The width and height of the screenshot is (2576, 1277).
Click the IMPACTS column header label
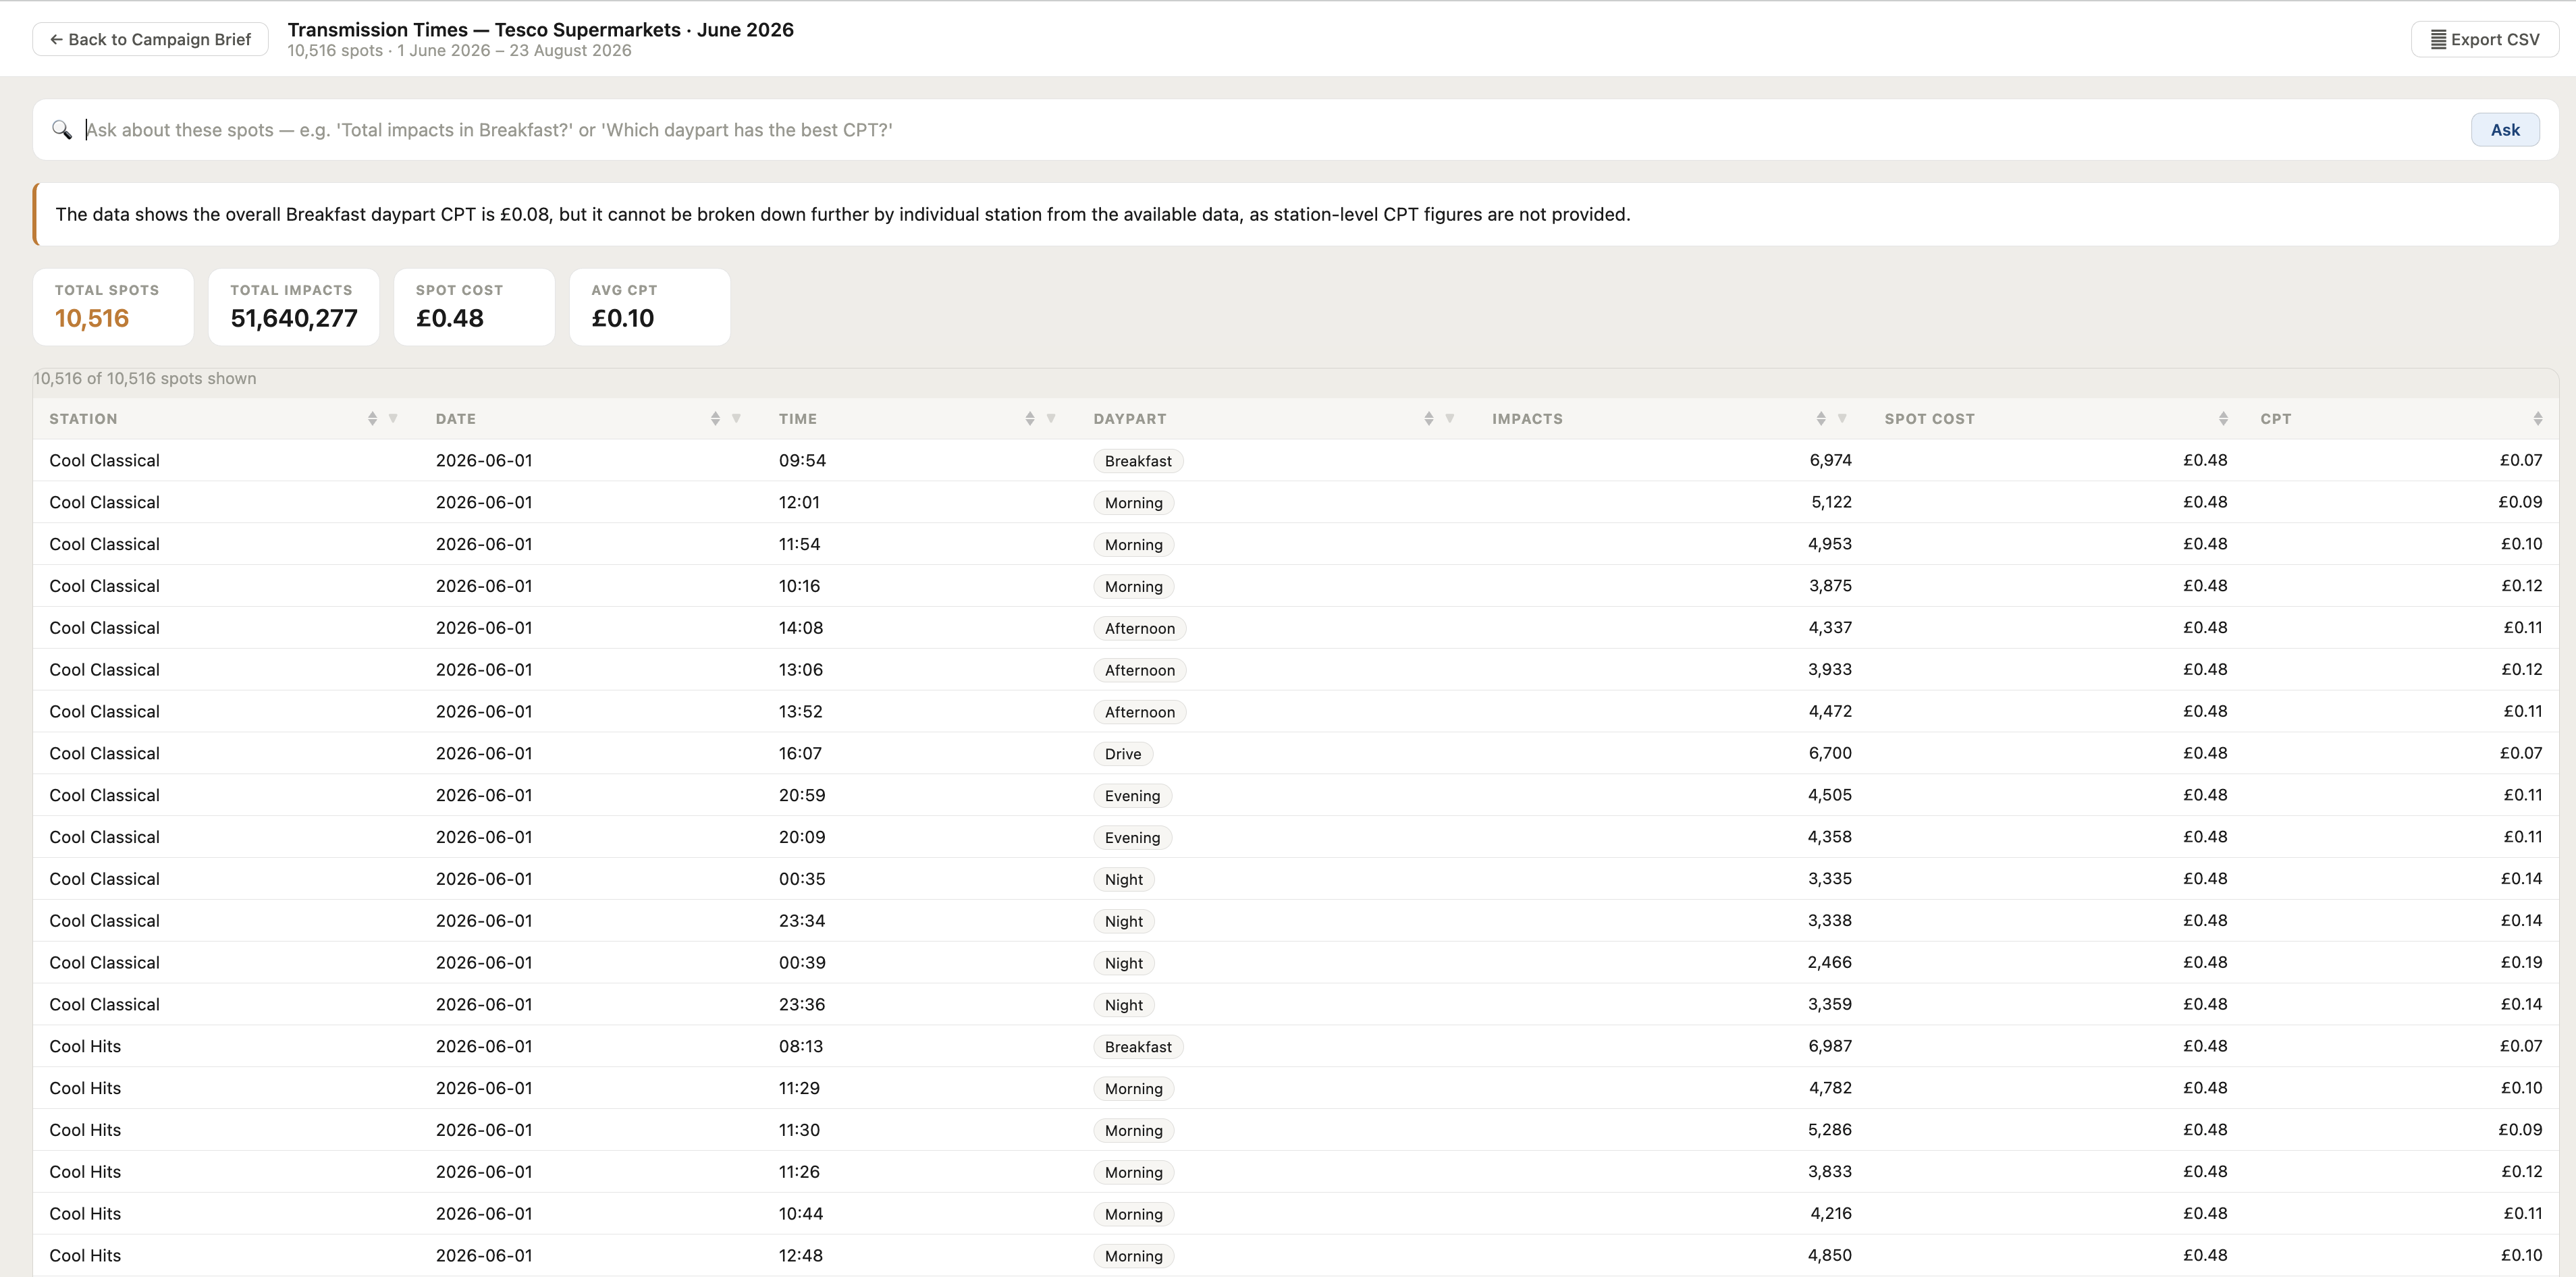(x=1527, y=419)
